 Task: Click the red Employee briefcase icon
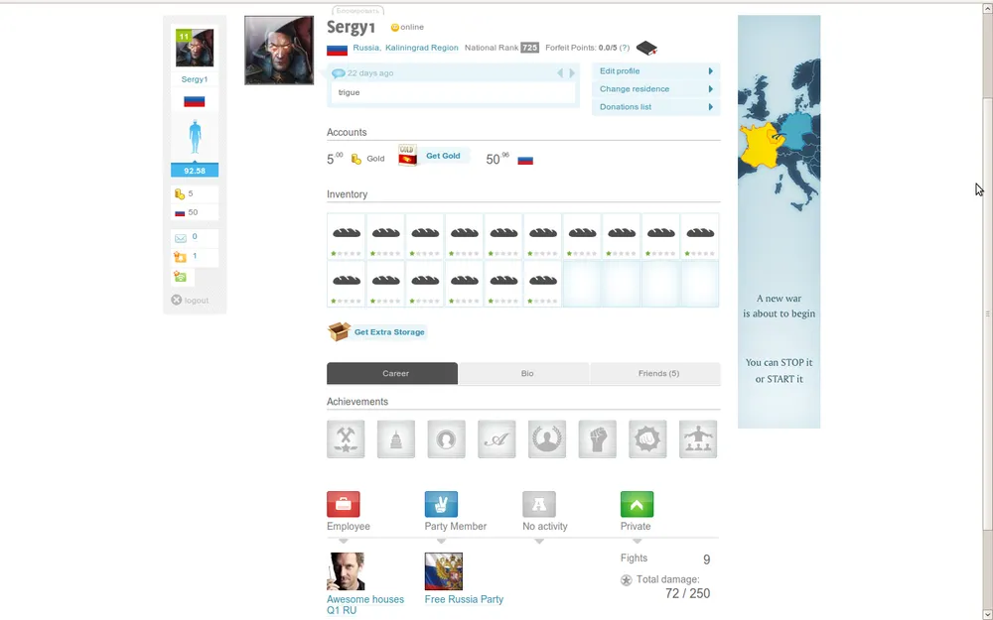tap(343, 504)
